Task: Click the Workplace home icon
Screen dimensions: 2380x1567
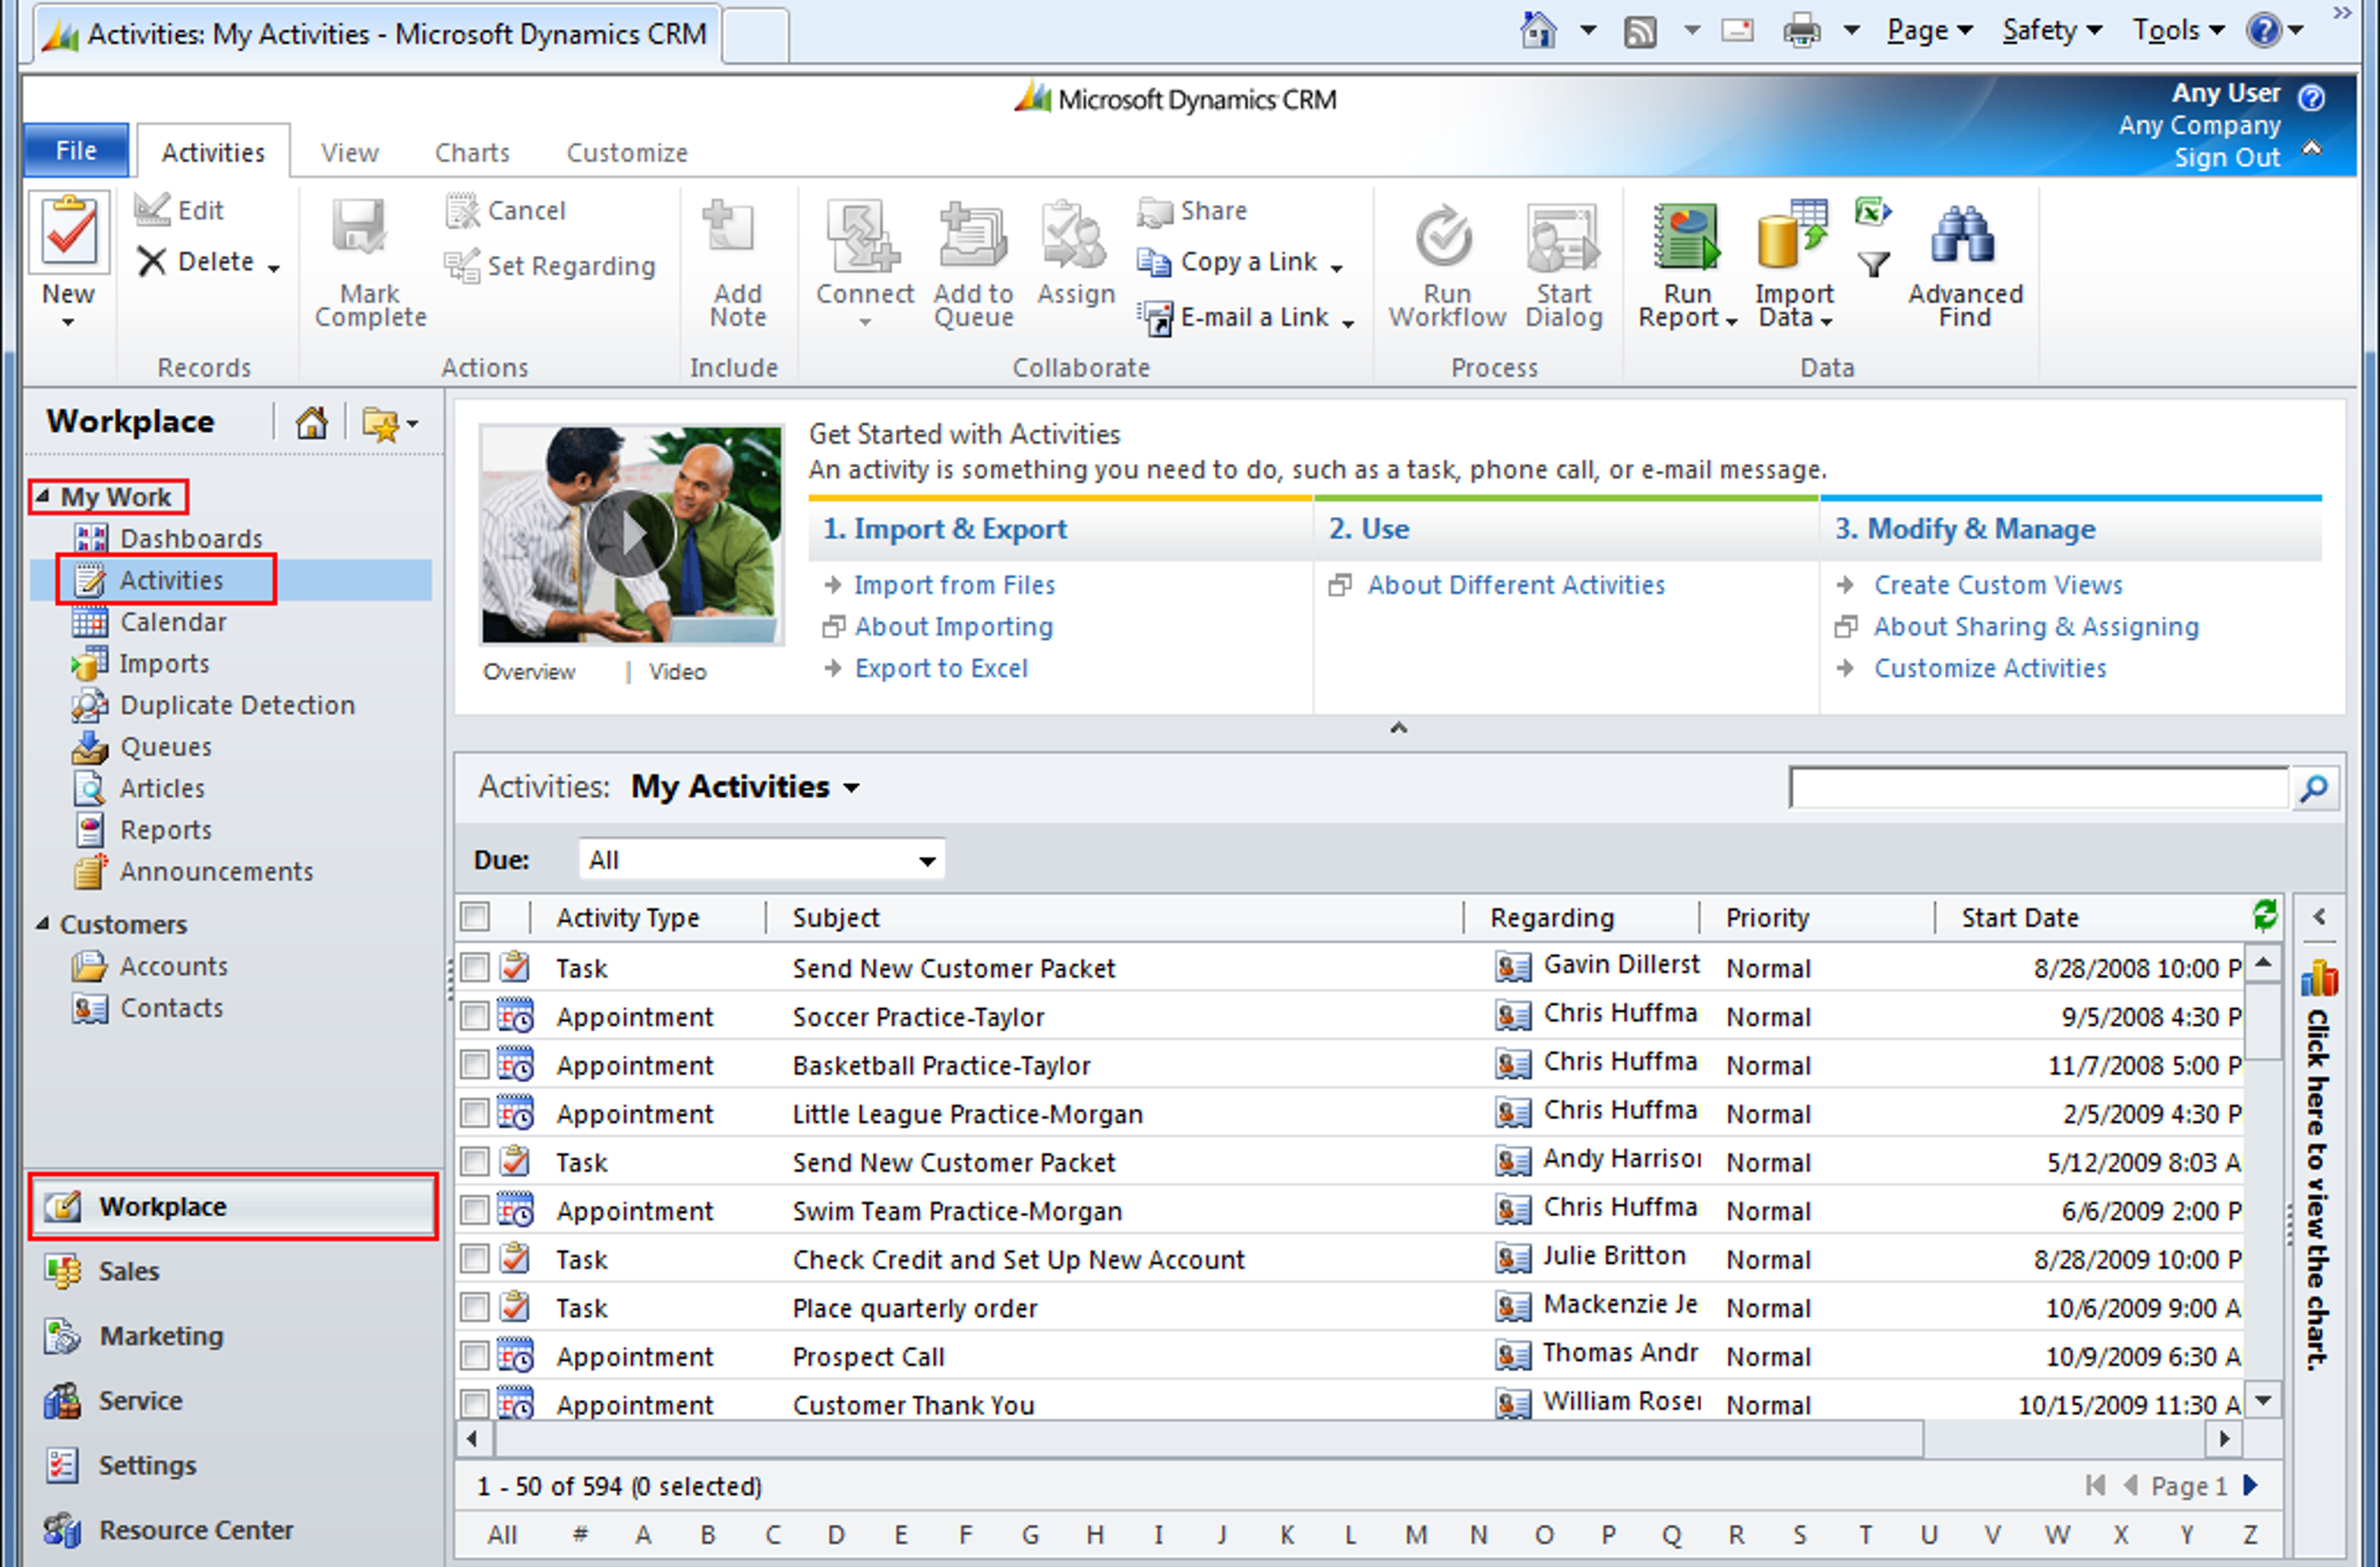Action: click(311, 423)
